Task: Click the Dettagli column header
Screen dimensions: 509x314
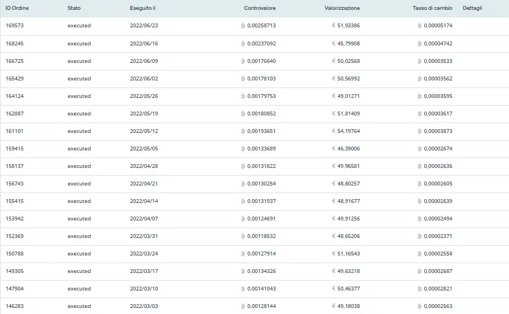Action: (x=472, y=8)
